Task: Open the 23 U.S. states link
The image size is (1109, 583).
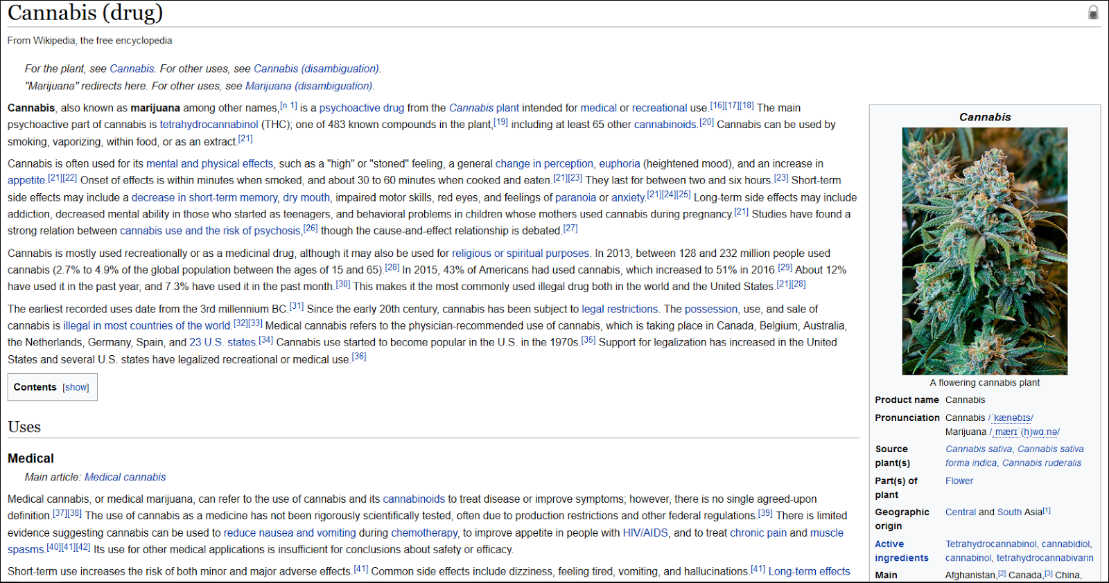Action: [x=222, y=343]
